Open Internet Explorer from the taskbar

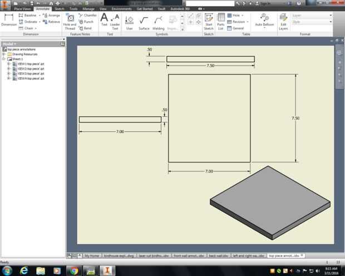(24, 271)
